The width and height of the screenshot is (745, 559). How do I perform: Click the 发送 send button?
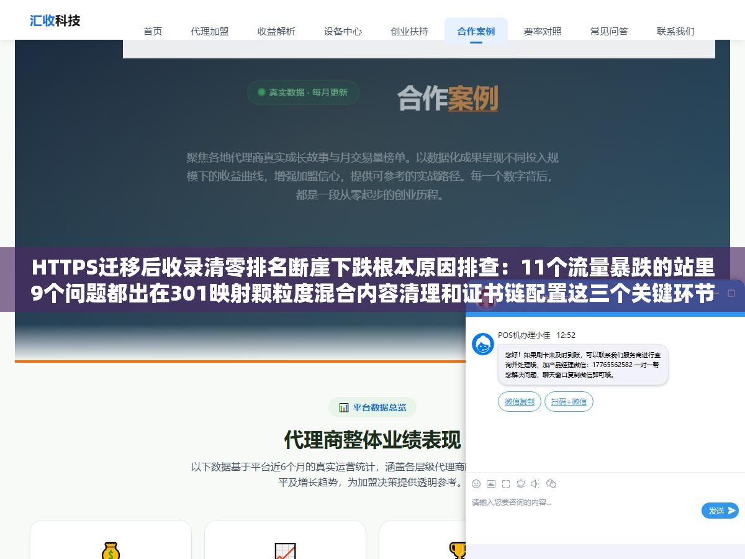(x=720, y=511)
